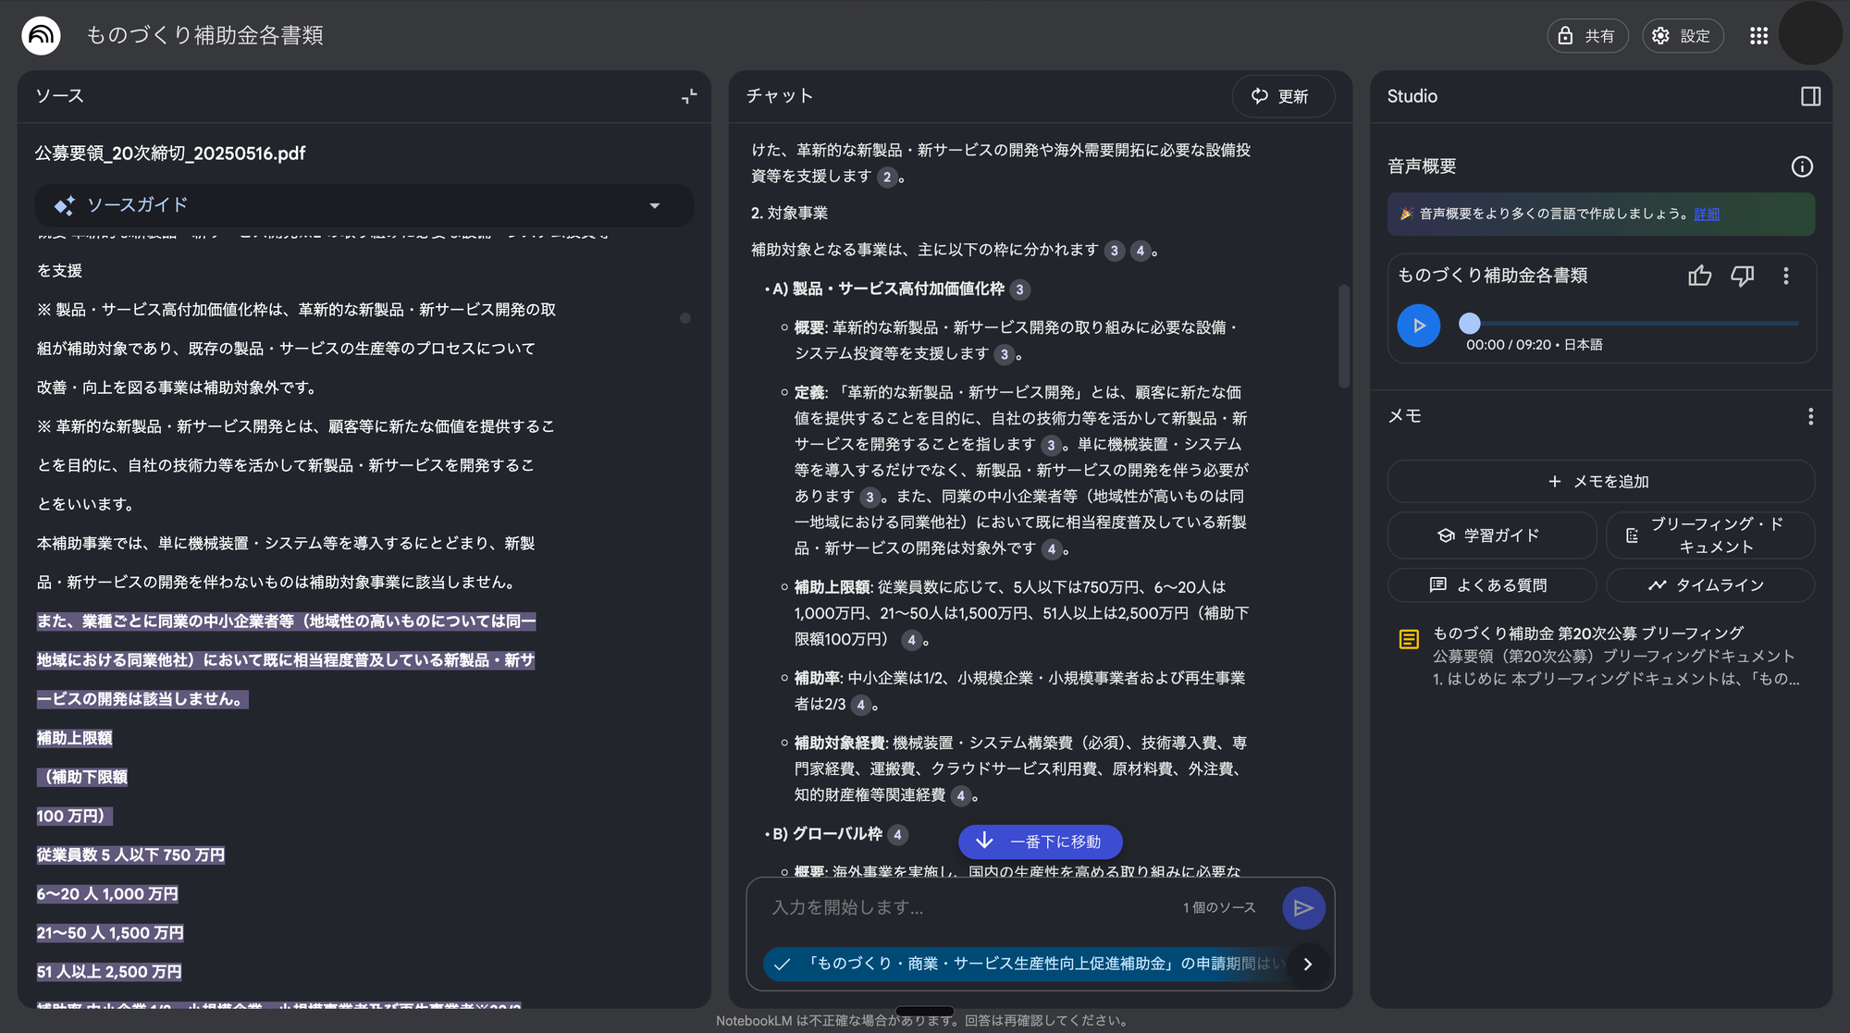Click メモを追加 button
This screenshot has height=1033, width=1850.
click(x=1600, y=482)
